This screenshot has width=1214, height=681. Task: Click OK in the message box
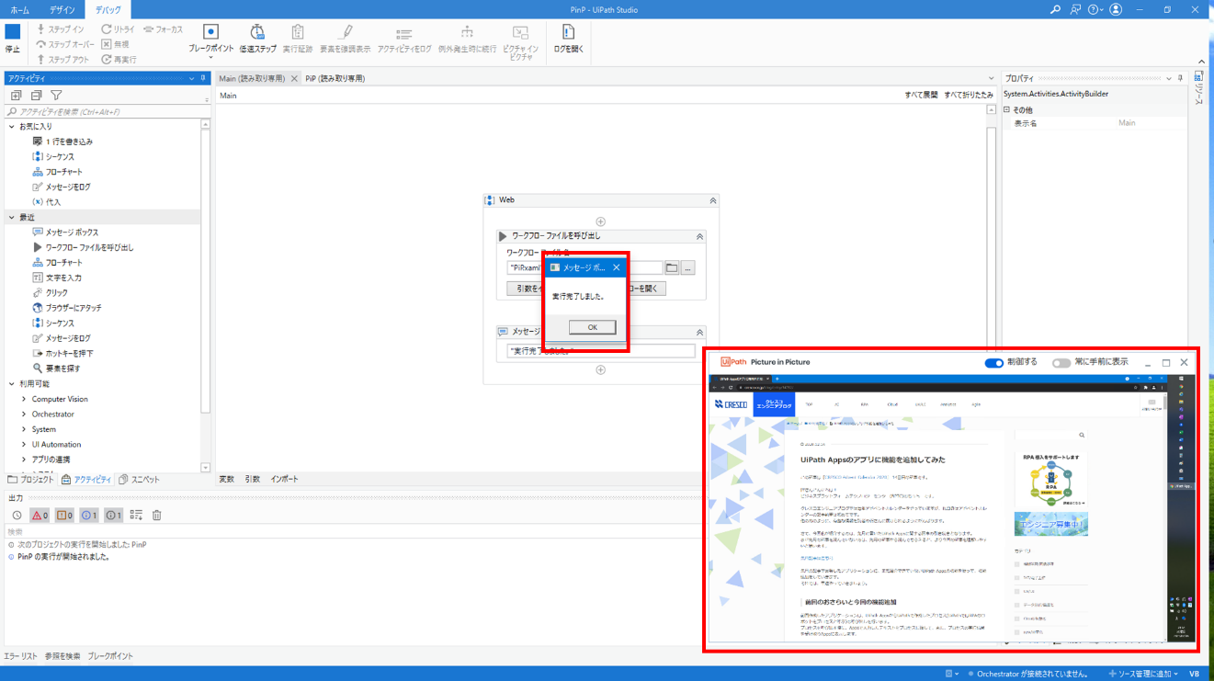(592, 327)
